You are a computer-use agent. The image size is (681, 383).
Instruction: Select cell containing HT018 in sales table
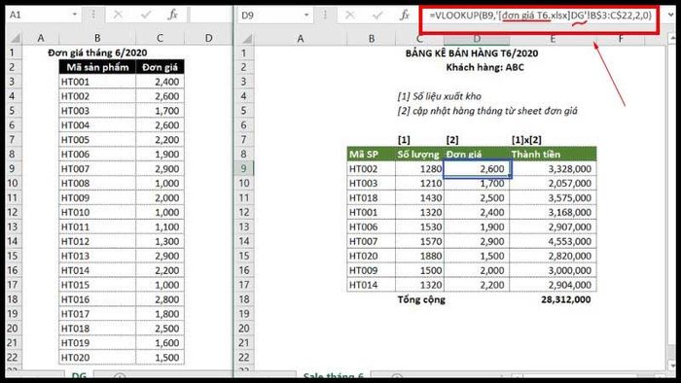tap(372, 197)
